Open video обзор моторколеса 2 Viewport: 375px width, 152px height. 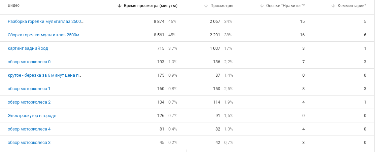(x=29, y=102)
